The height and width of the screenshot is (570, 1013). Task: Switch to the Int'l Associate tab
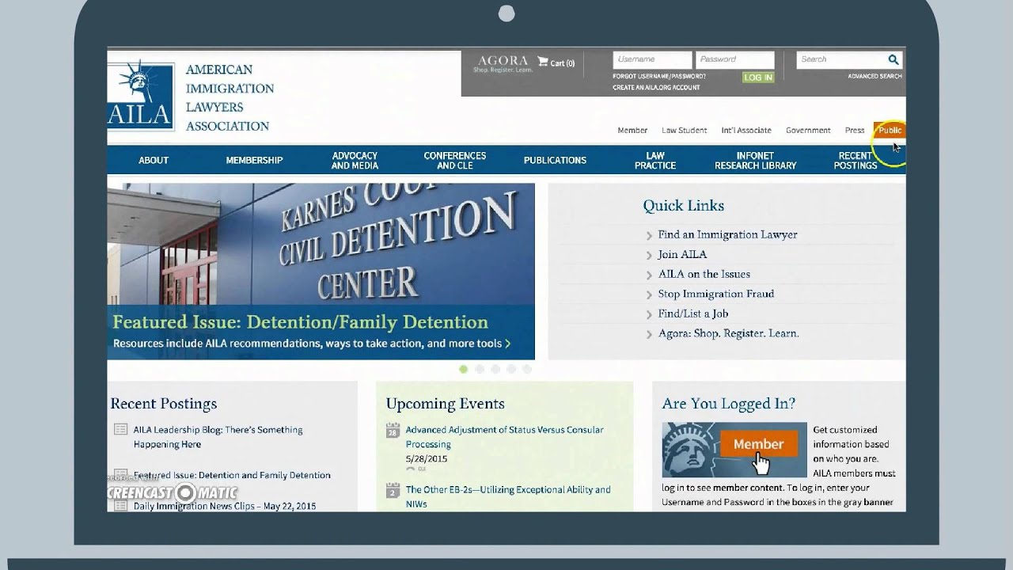click(x=746, y=131)
